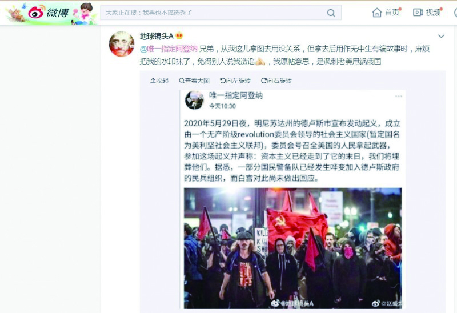The width and height of the screenshot is (457, 313).
Task: Open the three-dot menu in embedded post
Action: [398, 96]
